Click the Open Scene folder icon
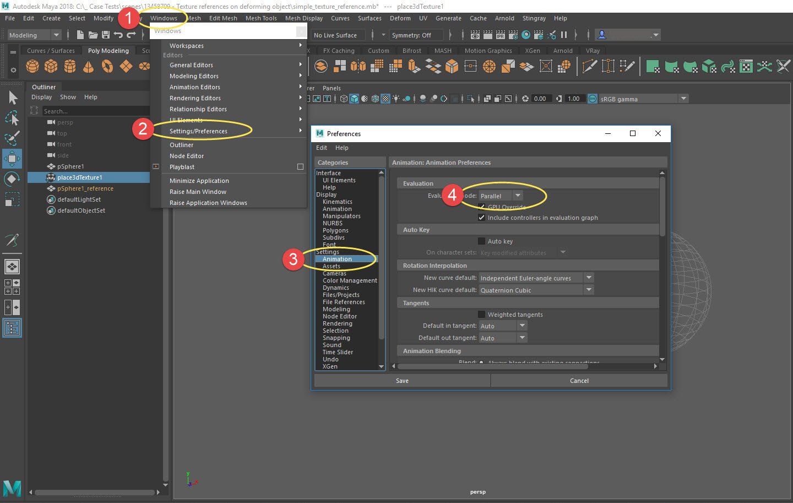 click(x=93, y=35)
